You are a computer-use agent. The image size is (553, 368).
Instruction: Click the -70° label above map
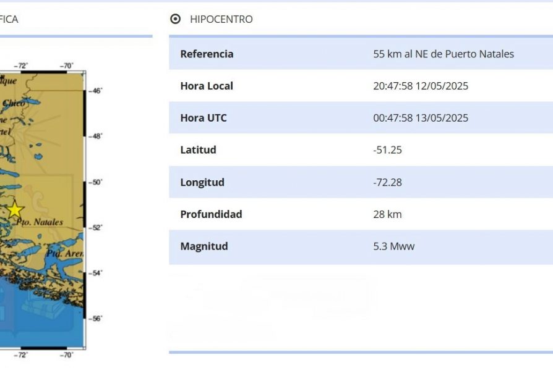point(66,65)
